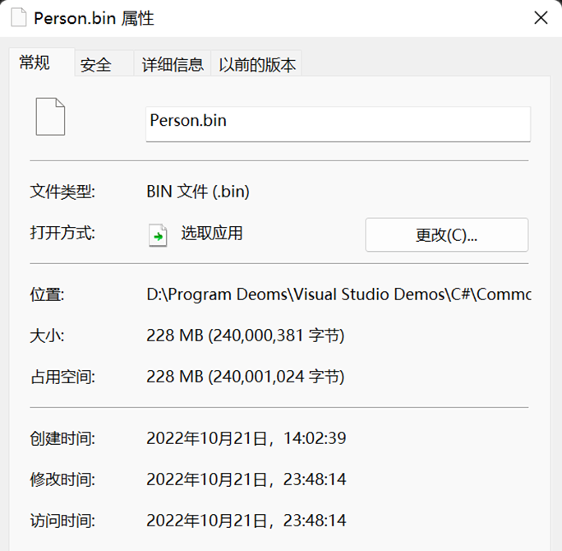Close the Person.bin properties dialog
The height and width of the screenshot is (551, 562).
click(541, 17)
